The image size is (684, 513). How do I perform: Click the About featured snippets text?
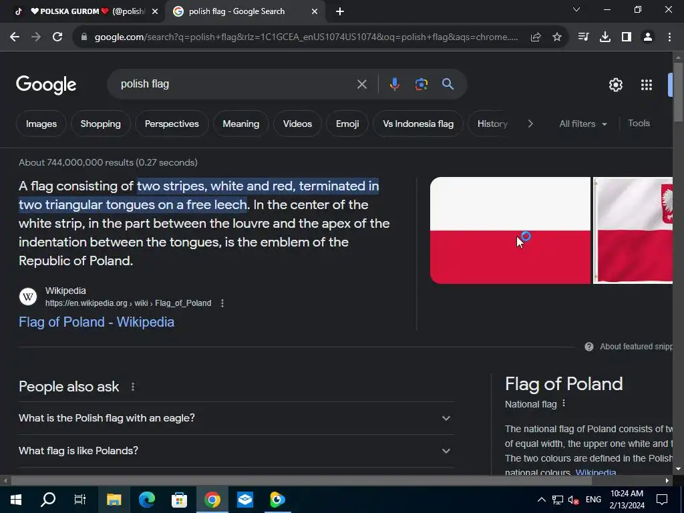click(636, 347)
